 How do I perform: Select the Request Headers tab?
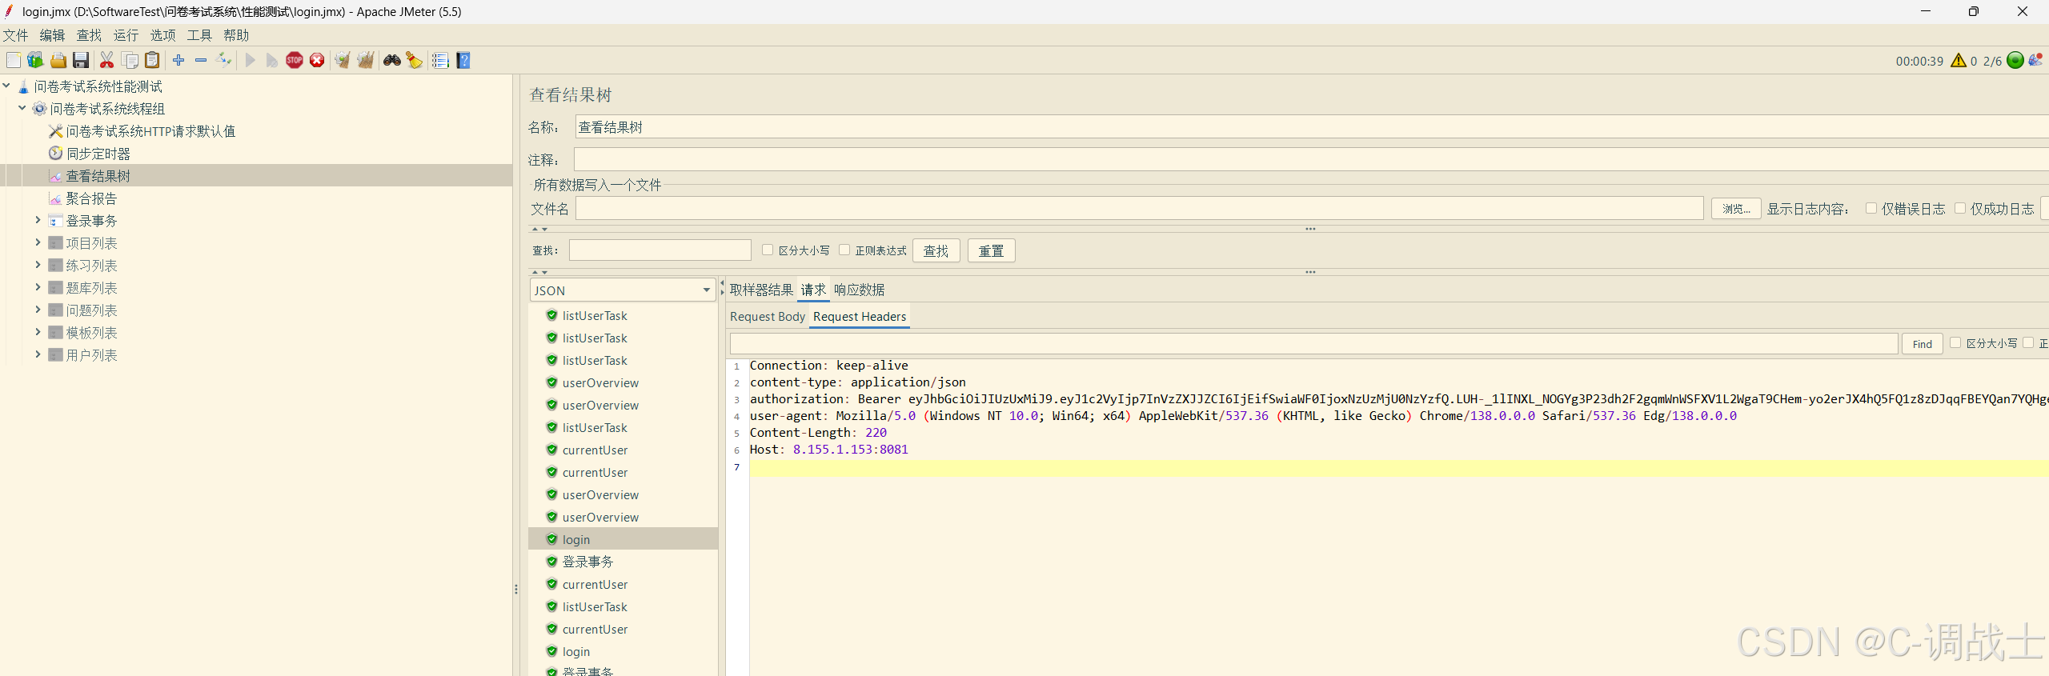860,317
